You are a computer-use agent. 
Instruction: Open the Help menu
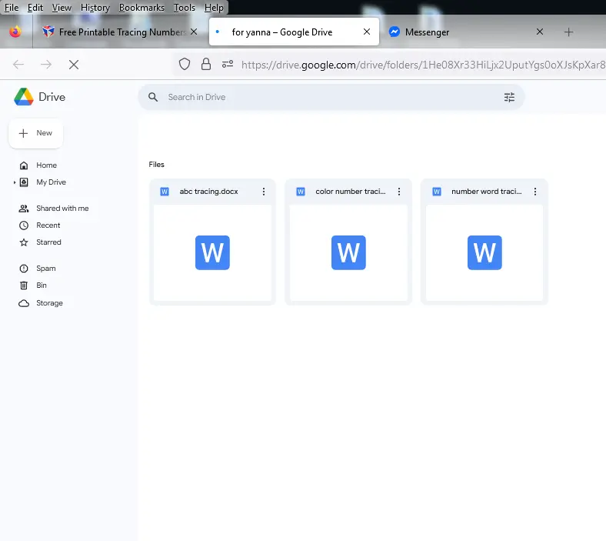(214, 8)
